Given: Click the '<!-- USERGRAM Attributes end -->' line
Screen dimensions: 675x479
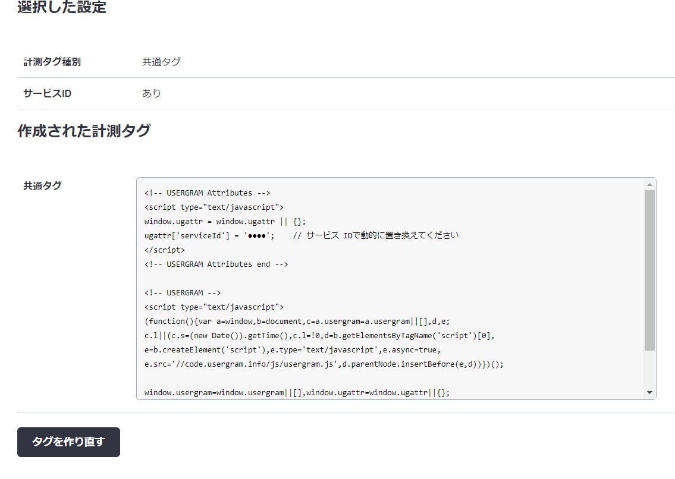Looking at the screenshot, I should coord(216,264).
